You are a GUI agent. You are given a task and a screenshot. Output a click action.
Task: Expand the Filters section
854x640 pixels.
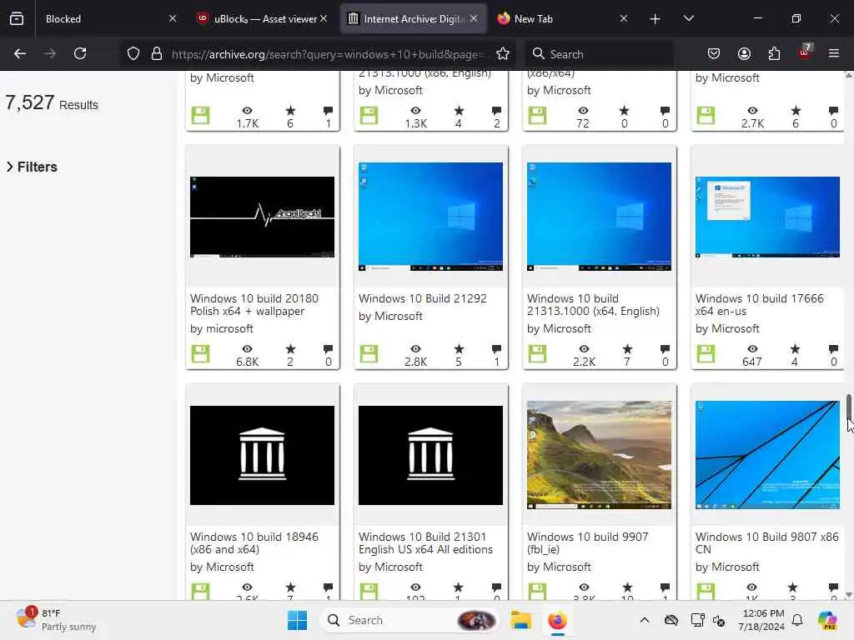pyautogui.click(x=32, y=167)
